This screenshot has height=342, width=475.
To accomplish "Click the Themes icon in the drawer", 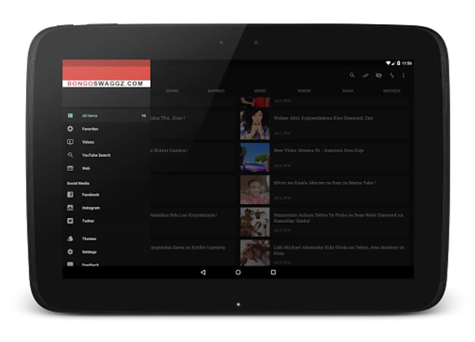I will [70, 239].
